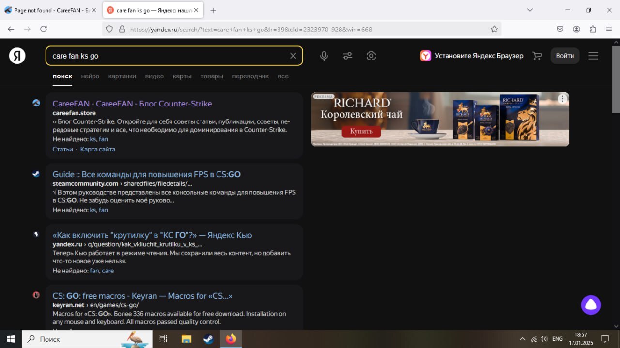620x348 pixels.
Task: Show hidden tray icons chevron
Action: tap(522, 339)
